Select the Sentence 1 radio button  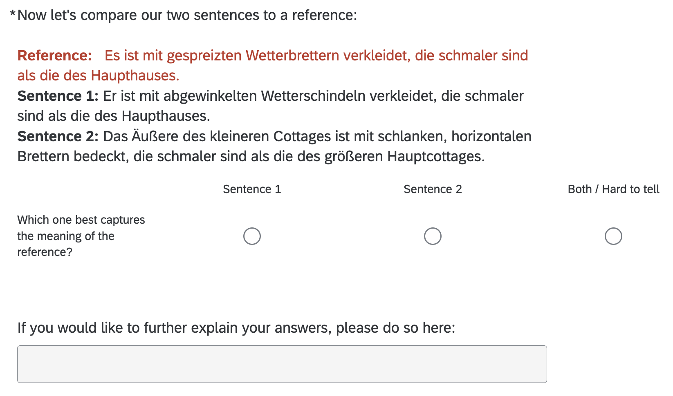[x=252, y=236]
